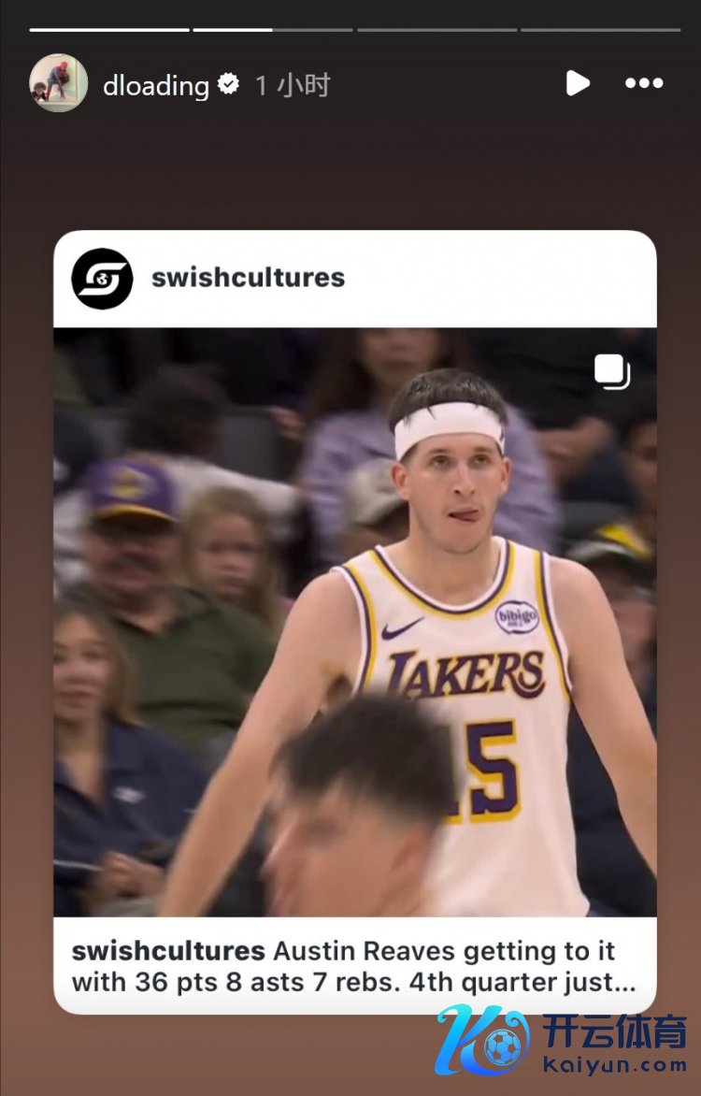Jump to the second story progress segment
This screenshot has width=701, height=1096.
pos(273,30)
